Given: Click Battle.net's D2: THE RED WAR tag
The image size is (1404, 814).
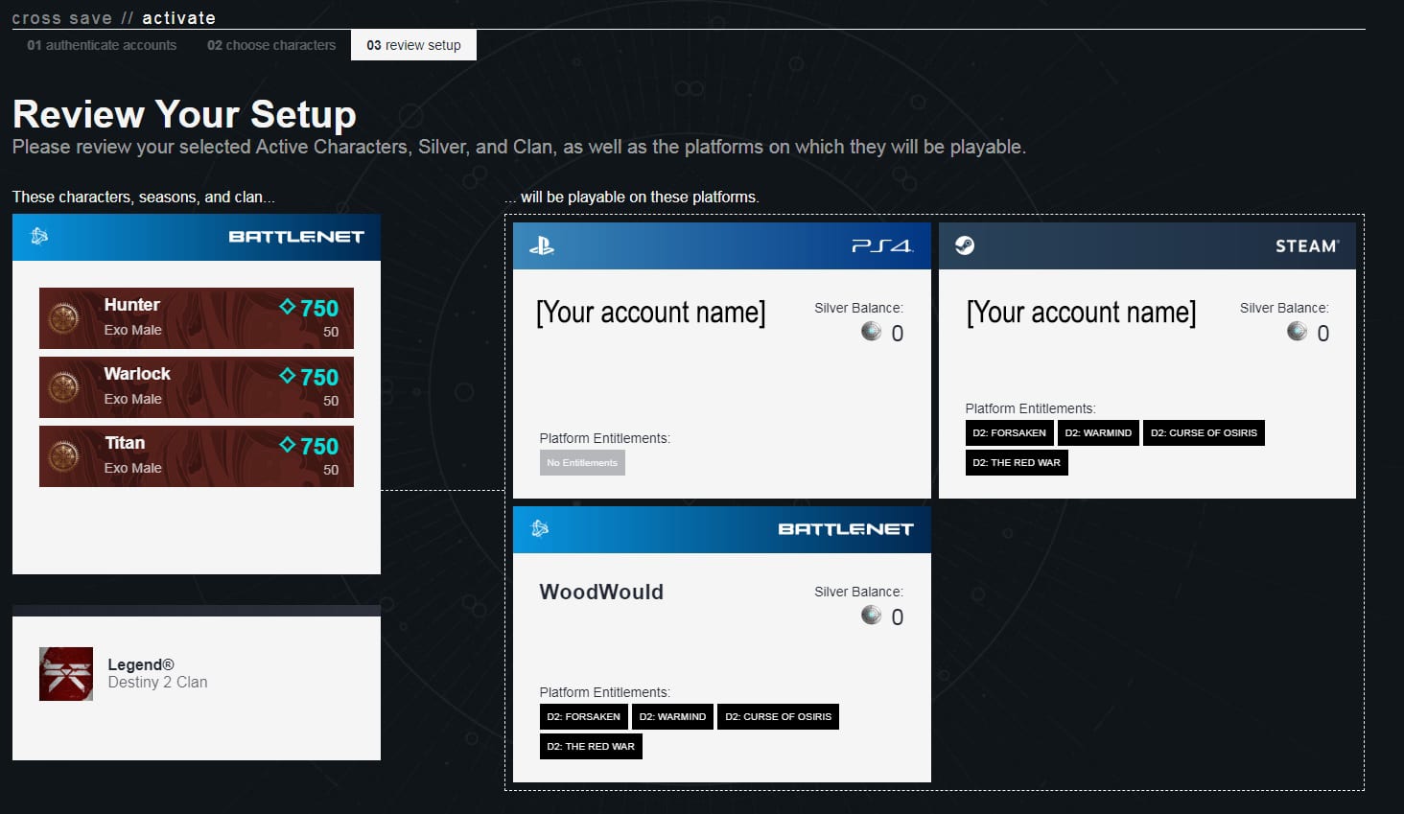Looking at the screenshot, I should point(591,747).
